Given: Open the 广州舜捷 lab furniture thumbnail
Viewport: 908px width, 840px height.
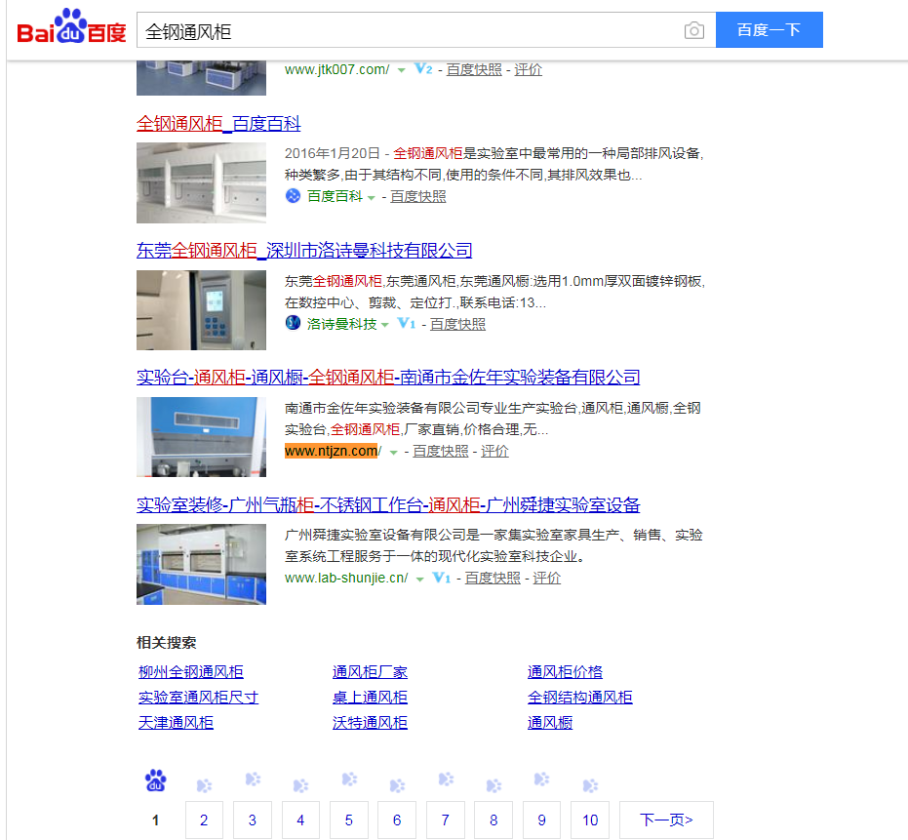Looking at the screenshot, I should coord(202,564).
